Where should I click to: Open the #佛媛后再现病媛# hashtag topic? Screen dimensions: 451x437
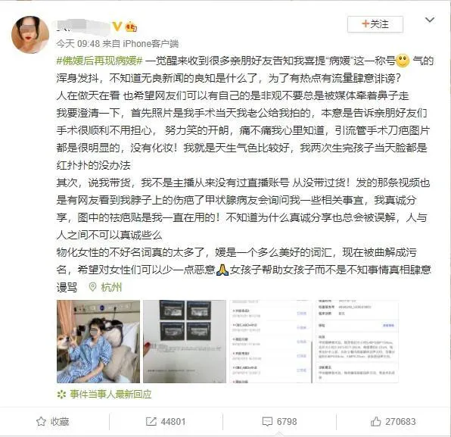pyautogui.click(x=100, y=61)
